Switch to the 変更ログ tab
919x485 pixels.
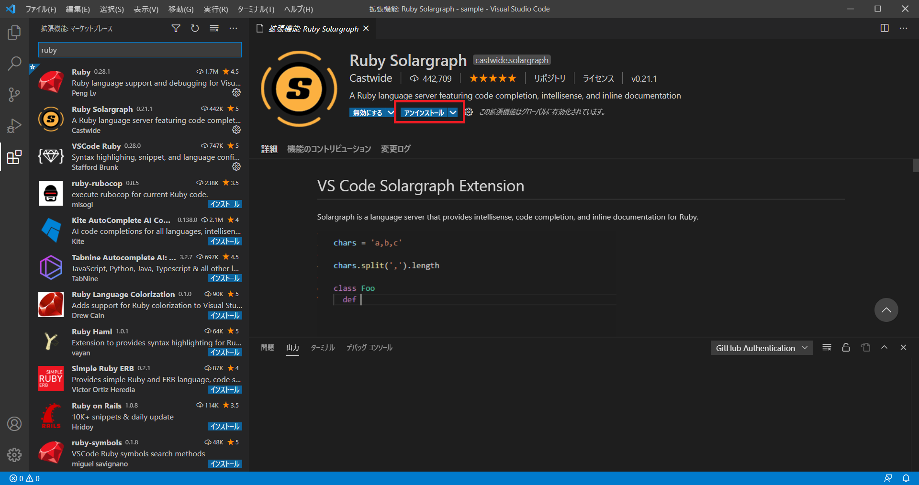[x=395, y=149]
